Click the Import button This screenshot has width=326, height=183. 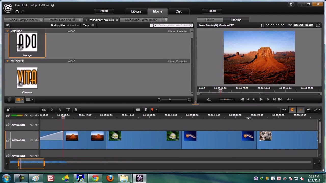[104, 11]
